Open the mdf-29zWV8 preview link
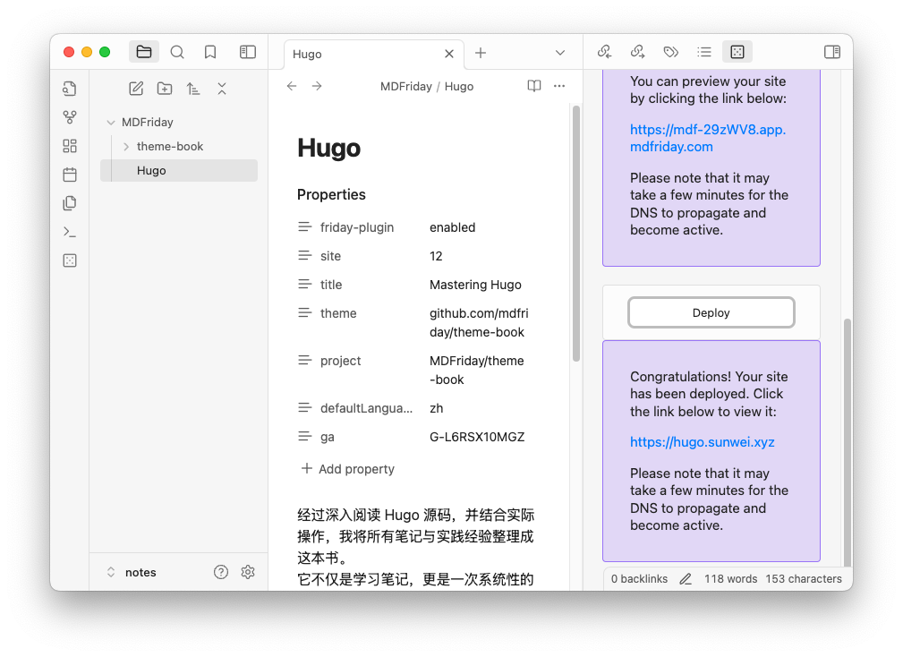903x657 pixels. (708, 138)
